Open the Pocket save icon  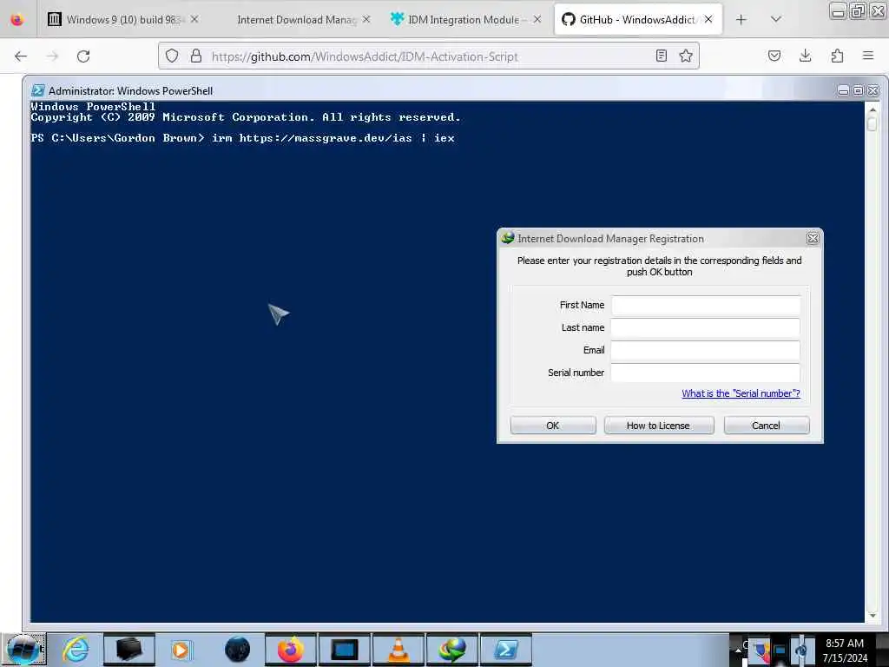[774, 56]
